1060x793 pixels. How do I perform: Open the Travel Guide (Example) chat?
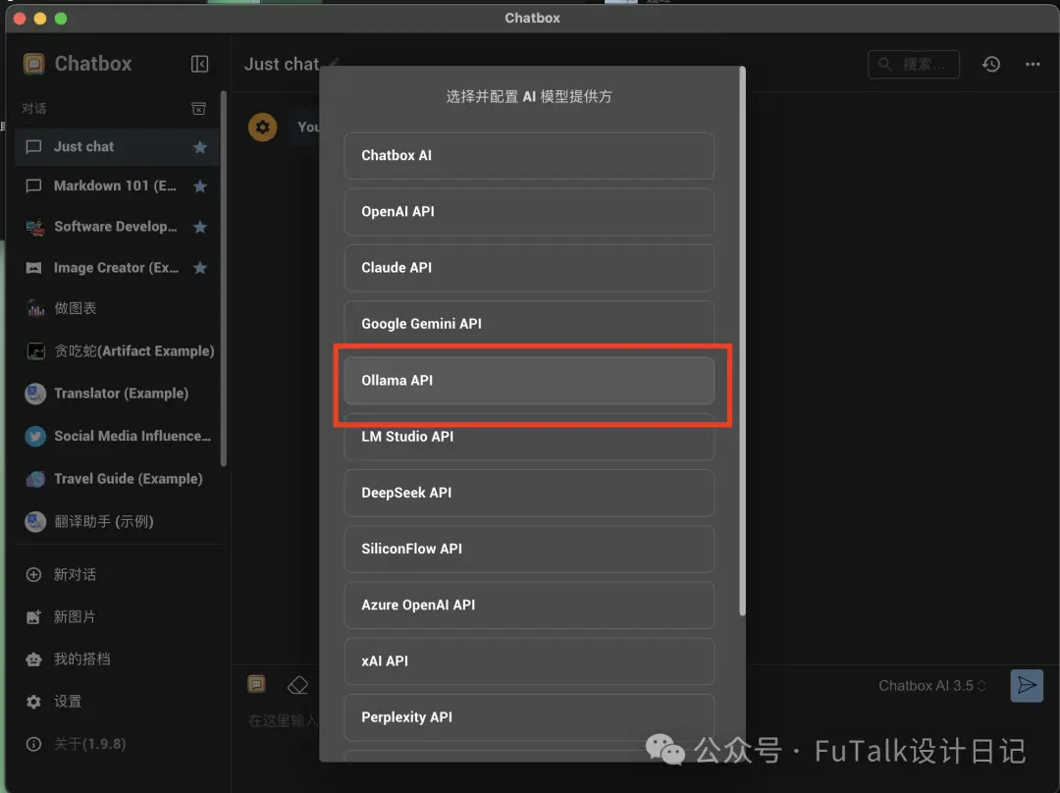116,479
